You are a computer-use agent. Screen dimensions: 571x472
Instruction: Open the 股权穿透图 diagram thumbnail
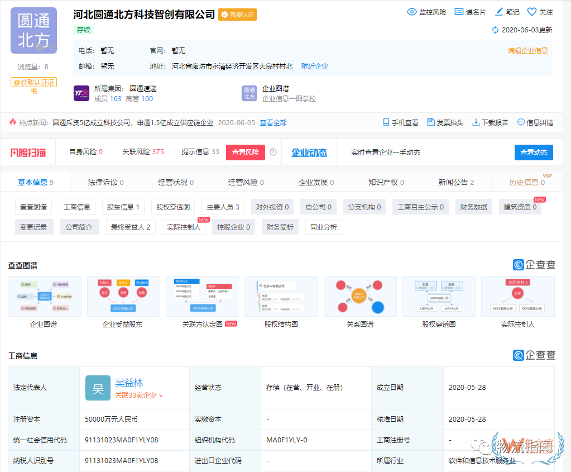pos(439,296)
